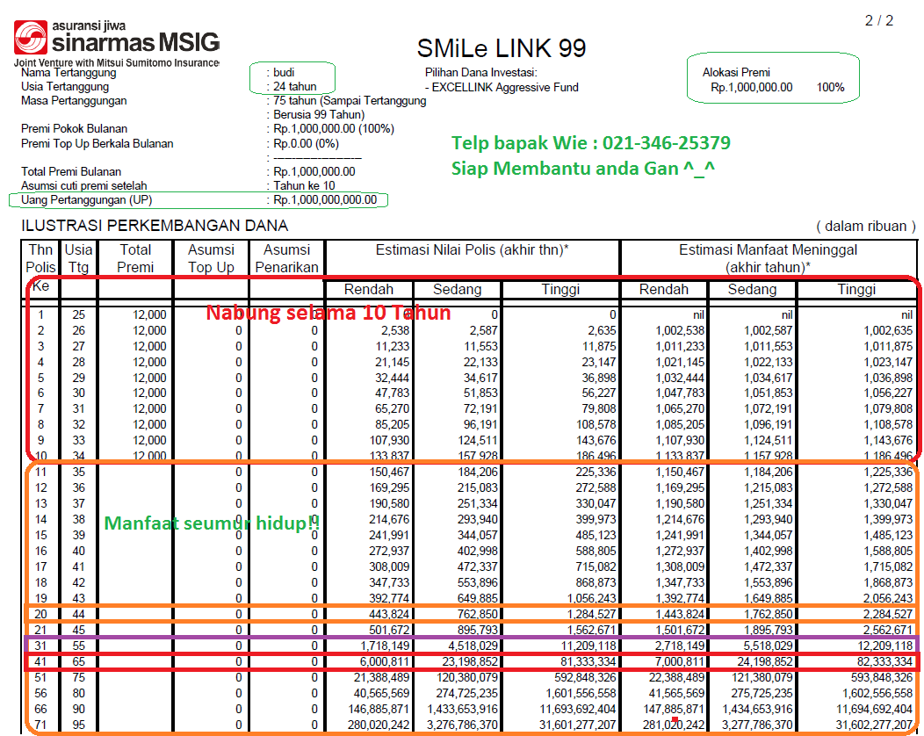This screenshot has height=736, width=924.
Task: Select the cell value "12,209,118"
Action: [884, 646]
